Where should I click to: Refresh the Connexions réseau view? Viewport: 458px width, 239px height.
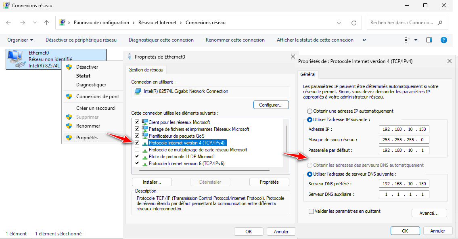[354, 23]
